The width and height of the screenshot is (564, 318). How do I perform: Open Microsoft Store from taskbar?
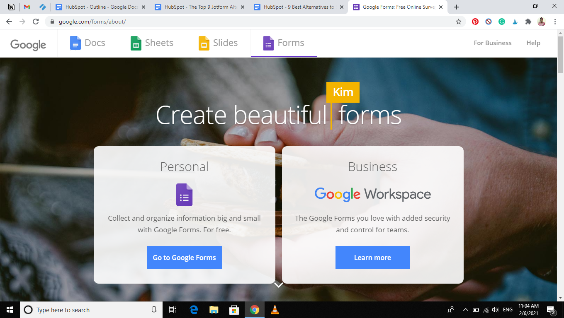click(234, 310)
